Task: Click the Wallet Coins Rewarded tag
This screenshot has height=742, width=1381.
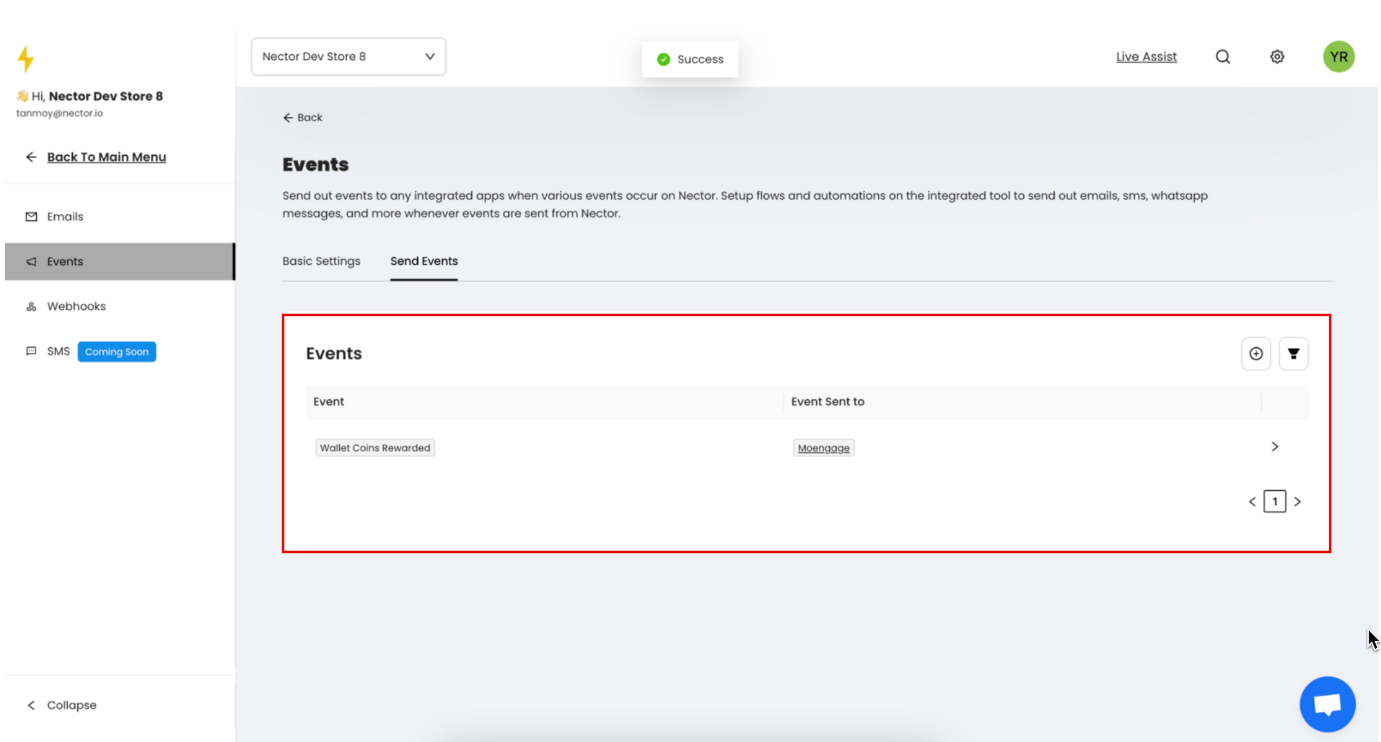Action: 375,448
